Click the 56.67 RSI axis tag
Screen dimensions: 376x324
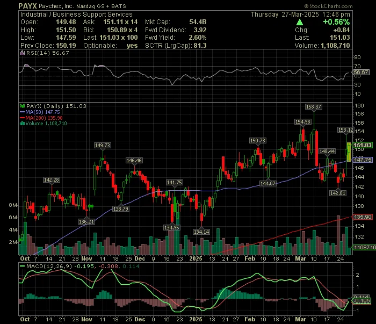point(360,72)
